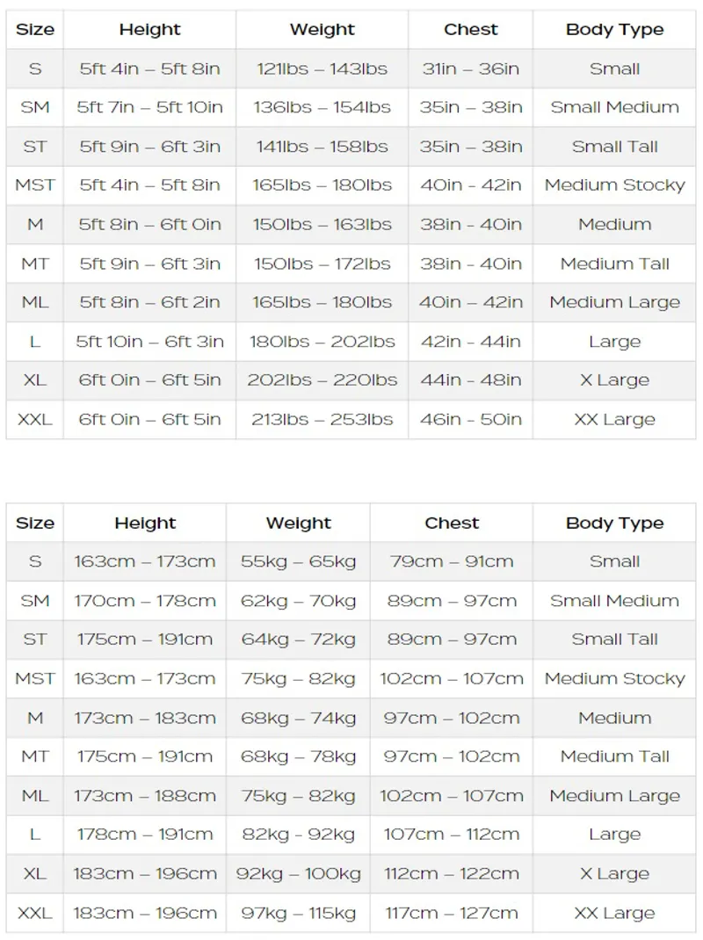Select the 5ft 8in – 6ft 2in height cell

[x=149, y=302]
